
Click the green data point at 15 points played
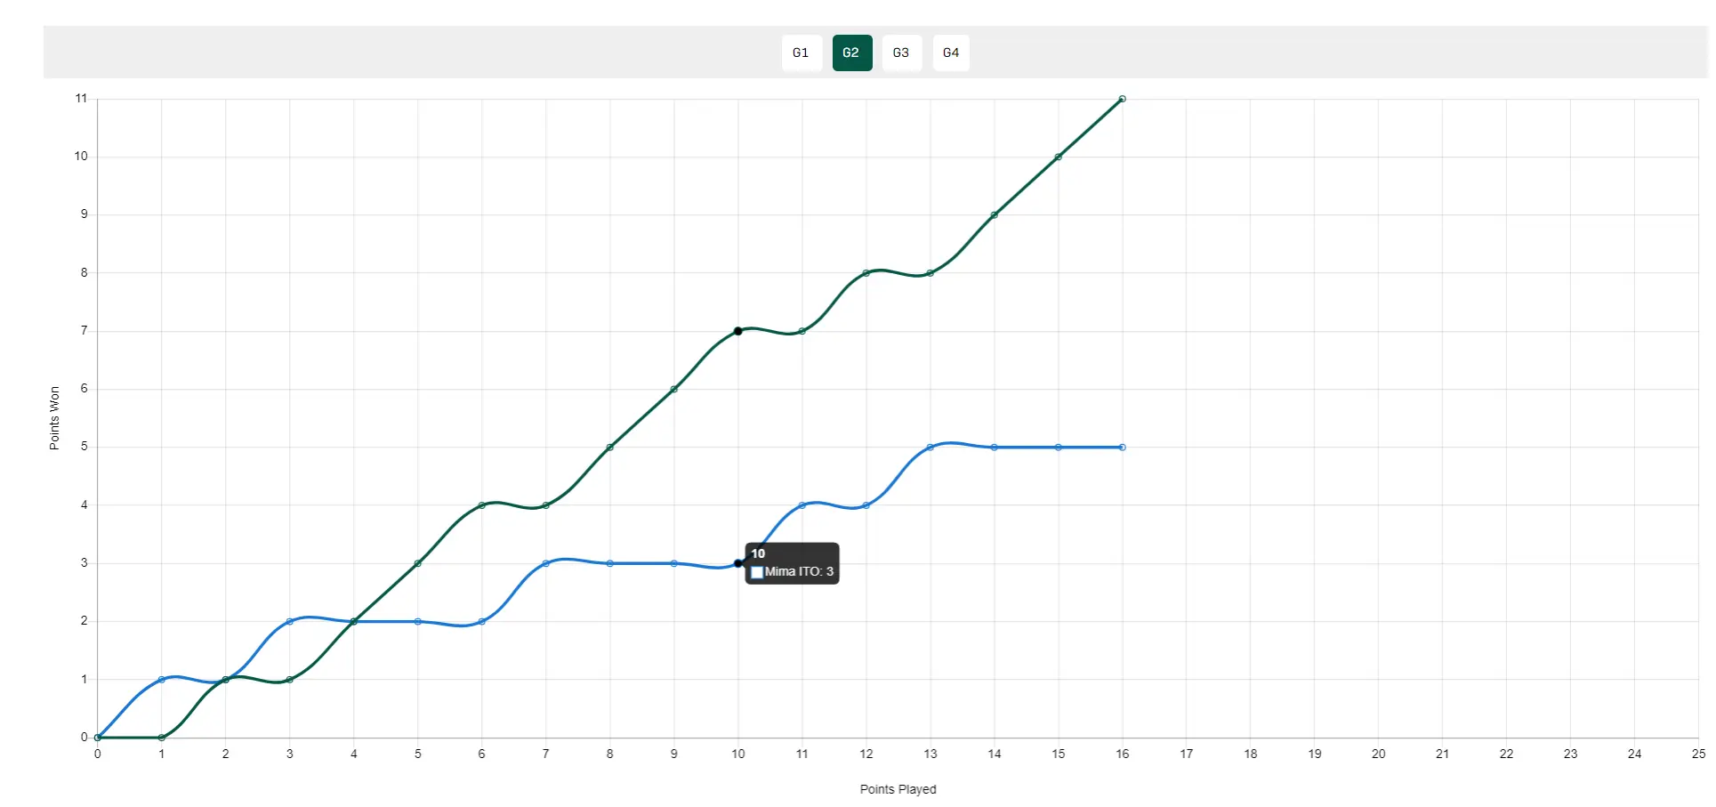click(x=1058, y=157)
